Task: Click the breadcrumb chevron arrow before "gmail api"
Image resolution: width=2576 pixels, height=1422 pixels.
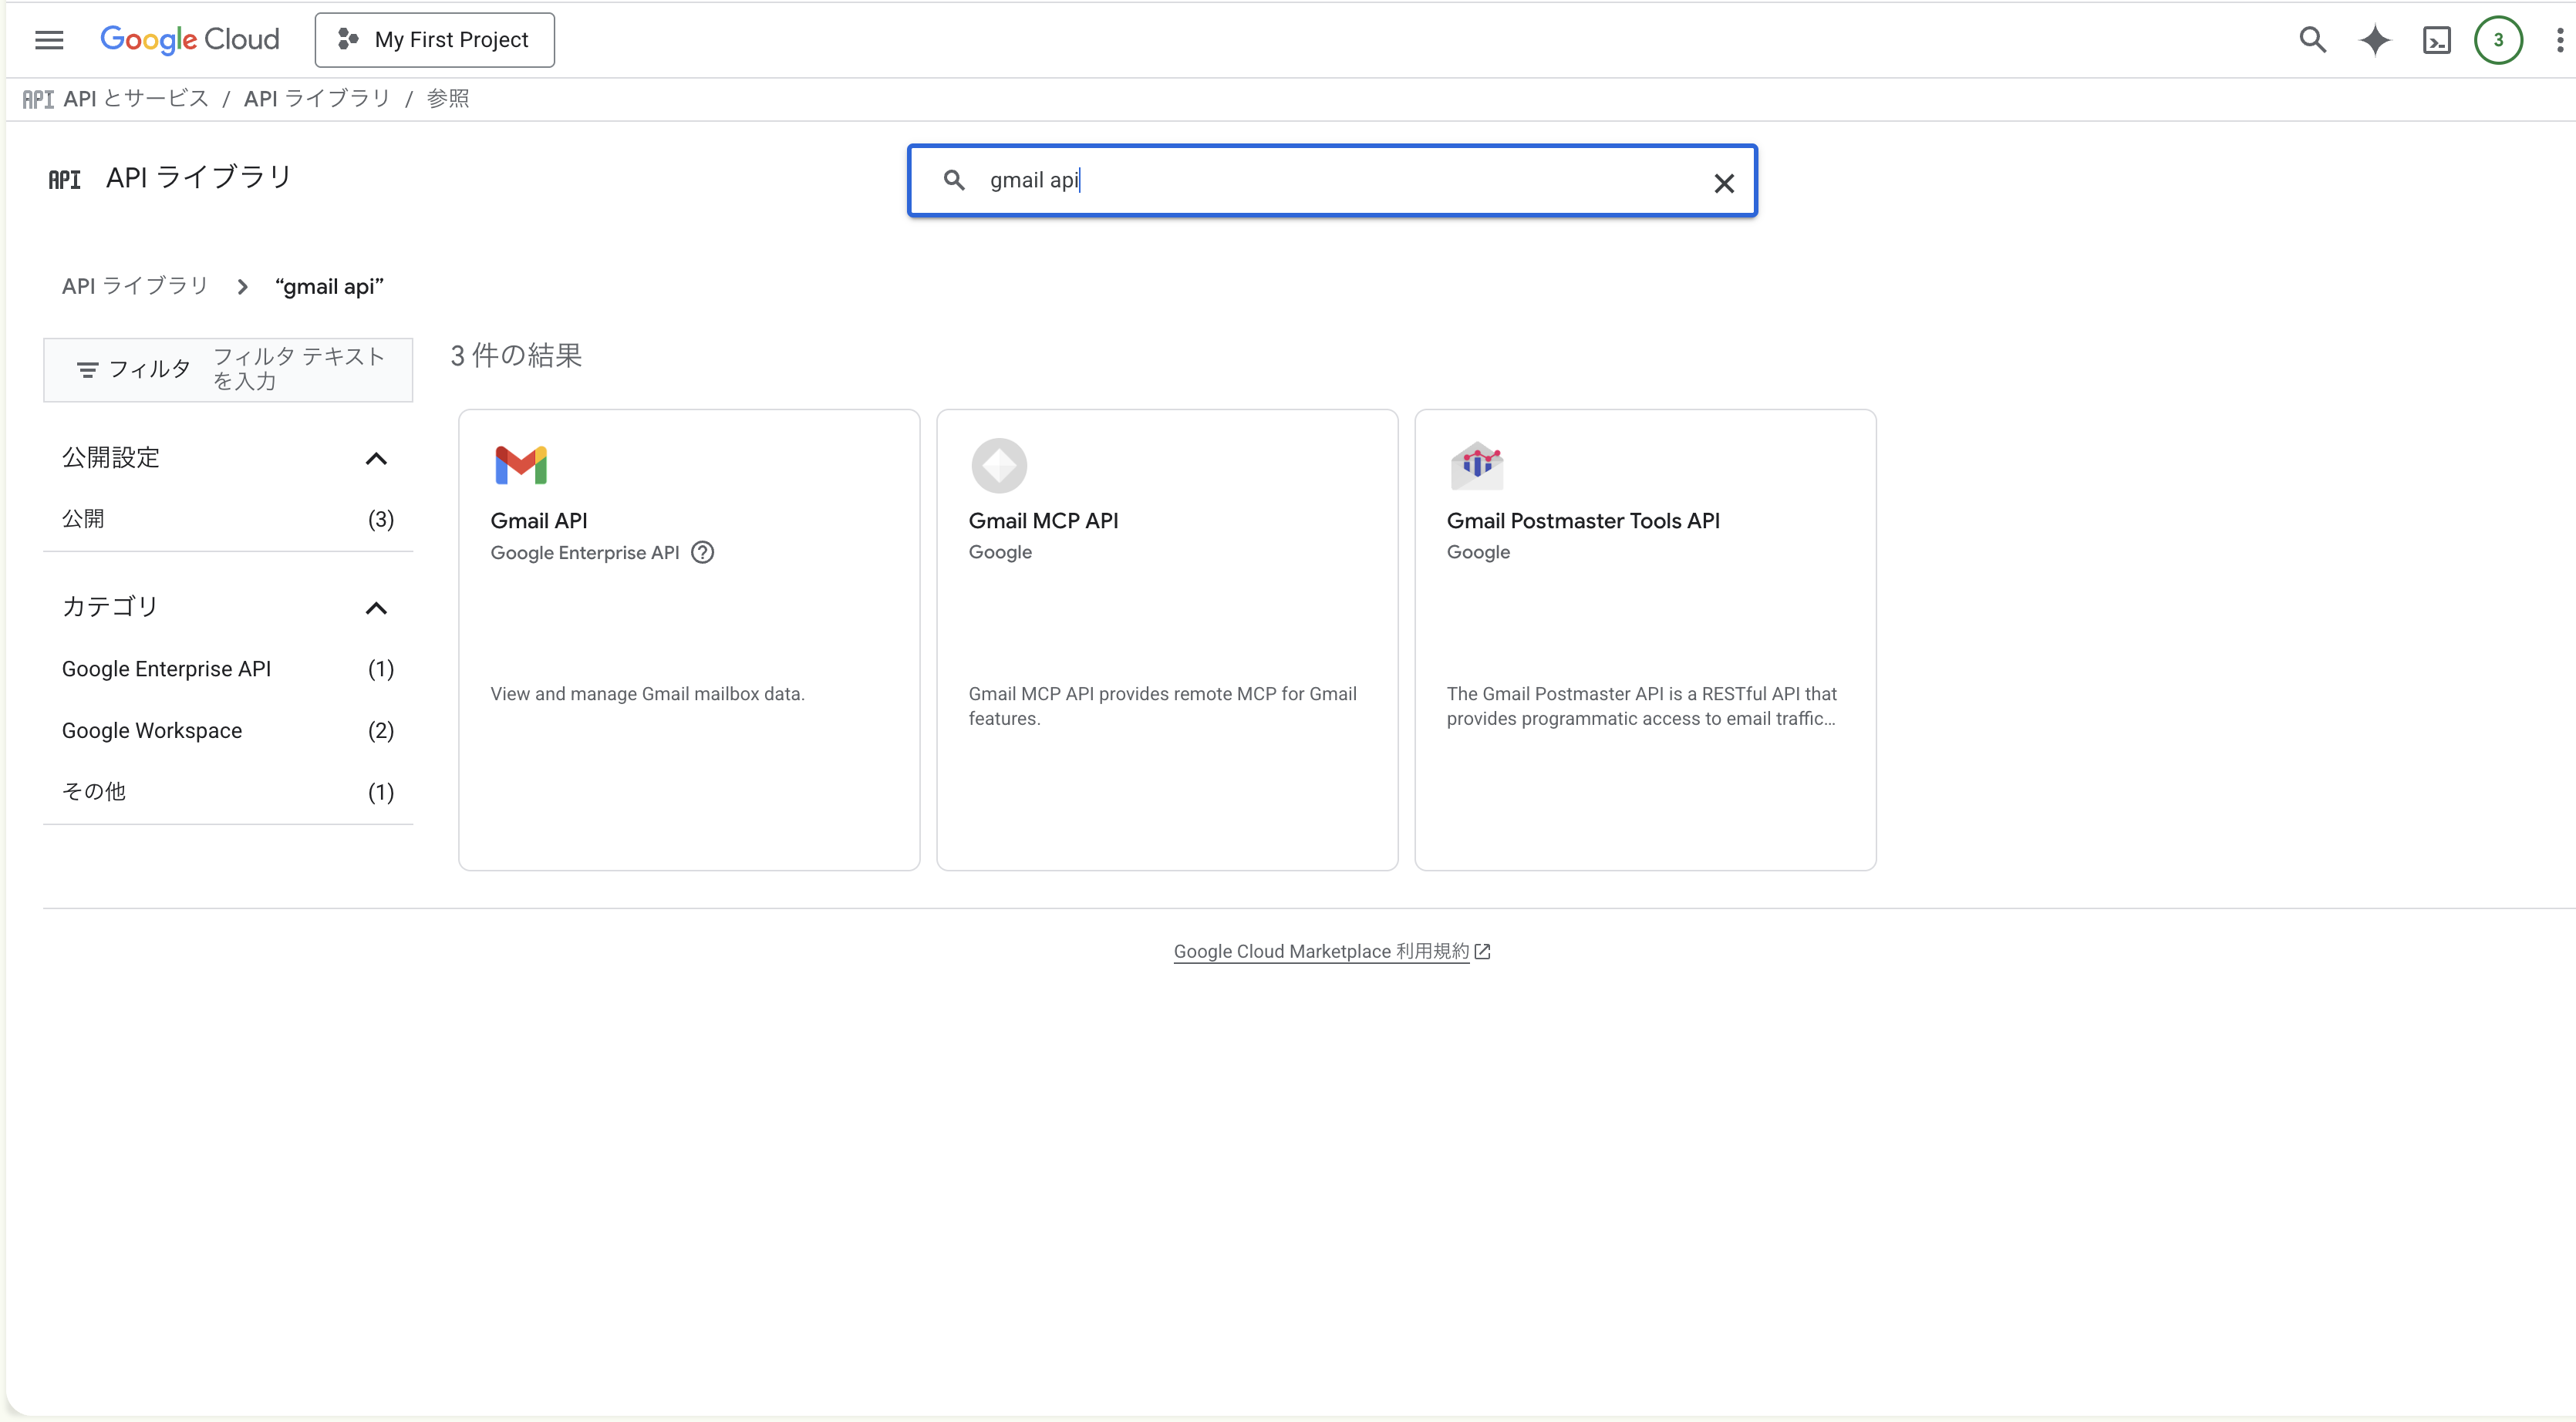Action: coord(242,287)
